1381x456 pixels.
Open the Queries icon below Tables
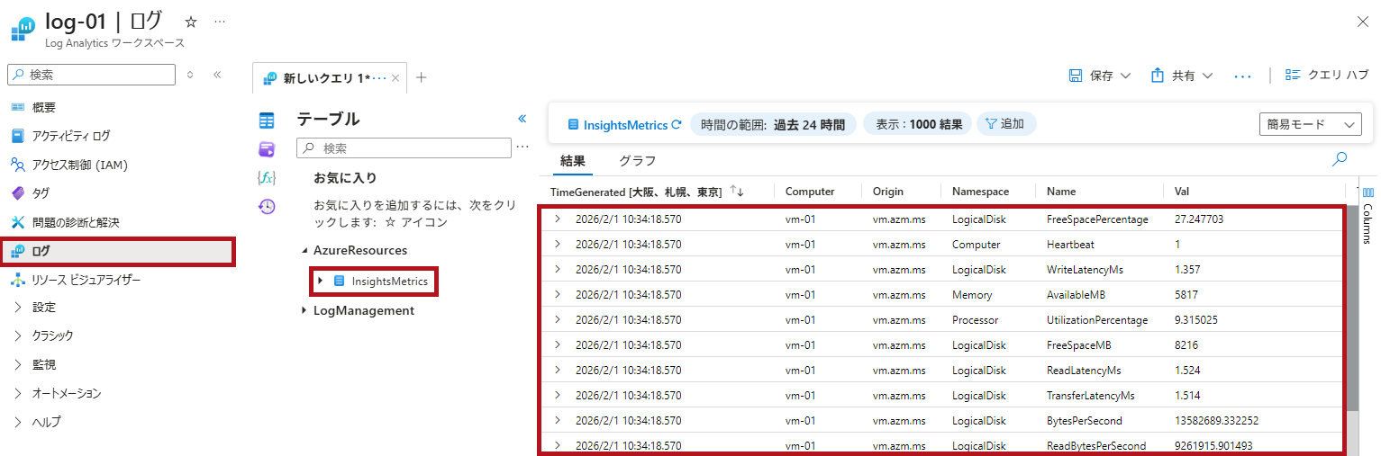(x=267, y=148)
